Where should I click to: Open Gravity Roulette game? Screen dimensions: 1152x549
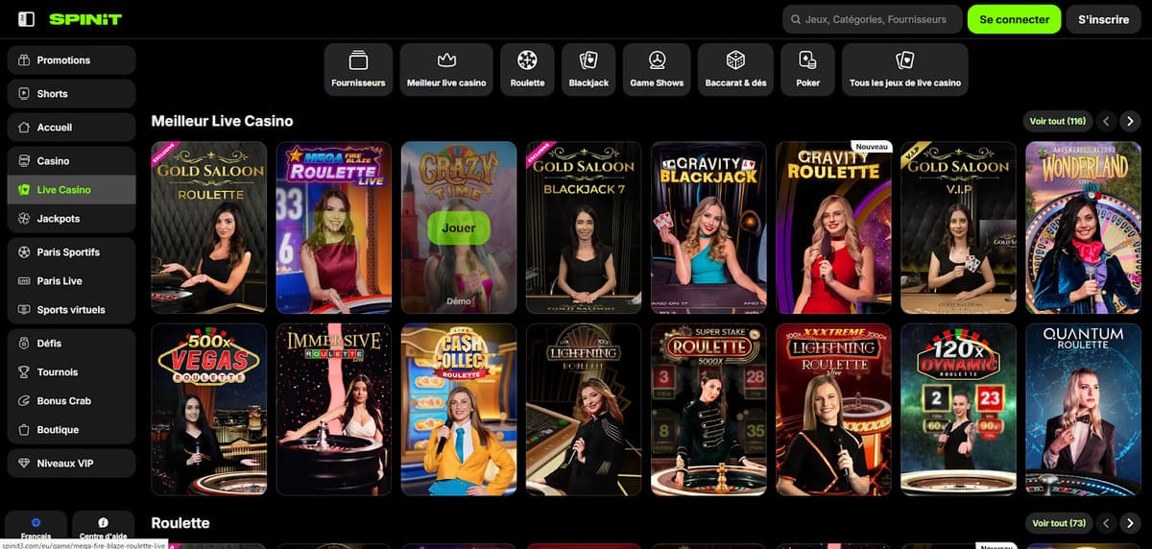(x=833, y=227)
